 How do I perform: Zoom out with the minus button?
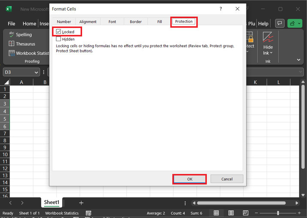tap(256, 213)
